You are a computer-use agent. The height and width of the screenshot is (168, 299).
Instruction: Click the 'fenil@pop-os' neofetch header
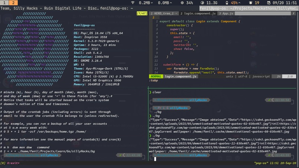pyautogui.click(x=84, y=25)
